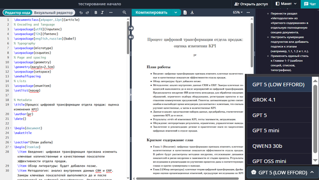Open the 65% zoom dropdown
This screenshot has height=180, width=319.
(237, 13)
